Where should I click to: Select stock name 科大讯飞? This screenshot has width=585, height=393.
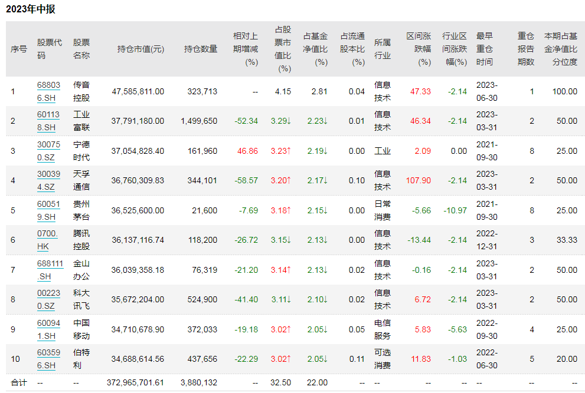[81, 299]
